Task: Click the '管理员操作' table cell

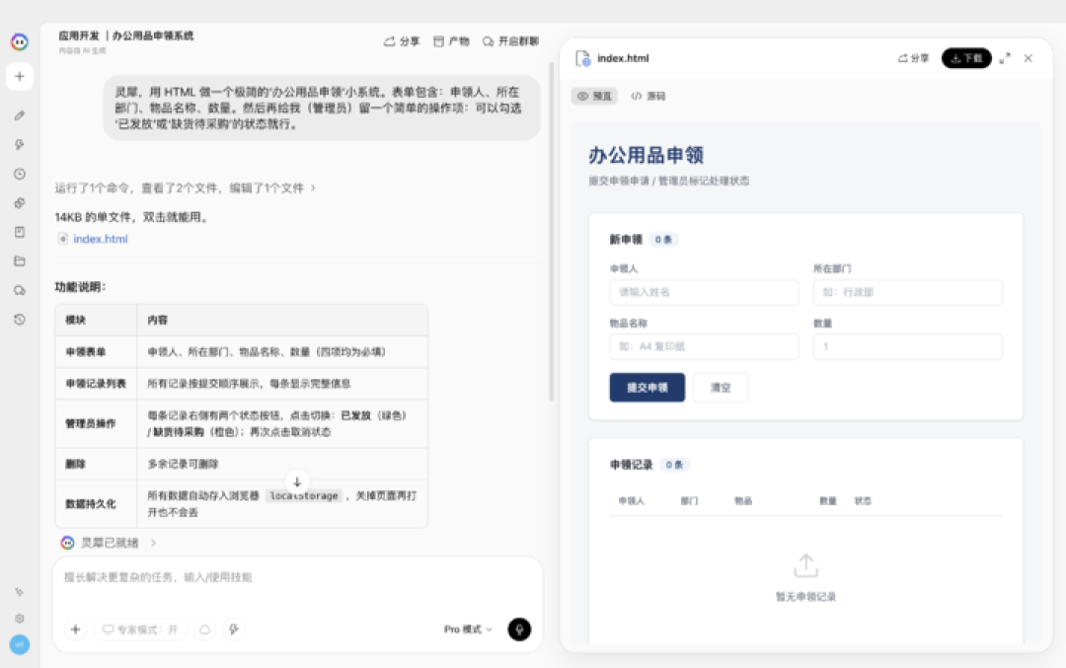Action: click(96, 423)
